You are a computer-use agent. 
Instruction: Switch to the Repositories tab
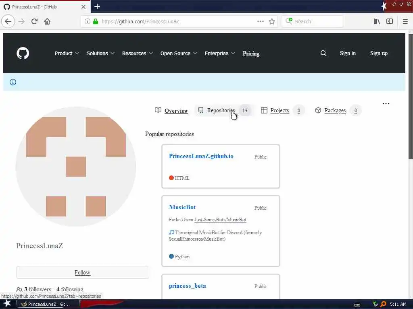click(224, 110)
